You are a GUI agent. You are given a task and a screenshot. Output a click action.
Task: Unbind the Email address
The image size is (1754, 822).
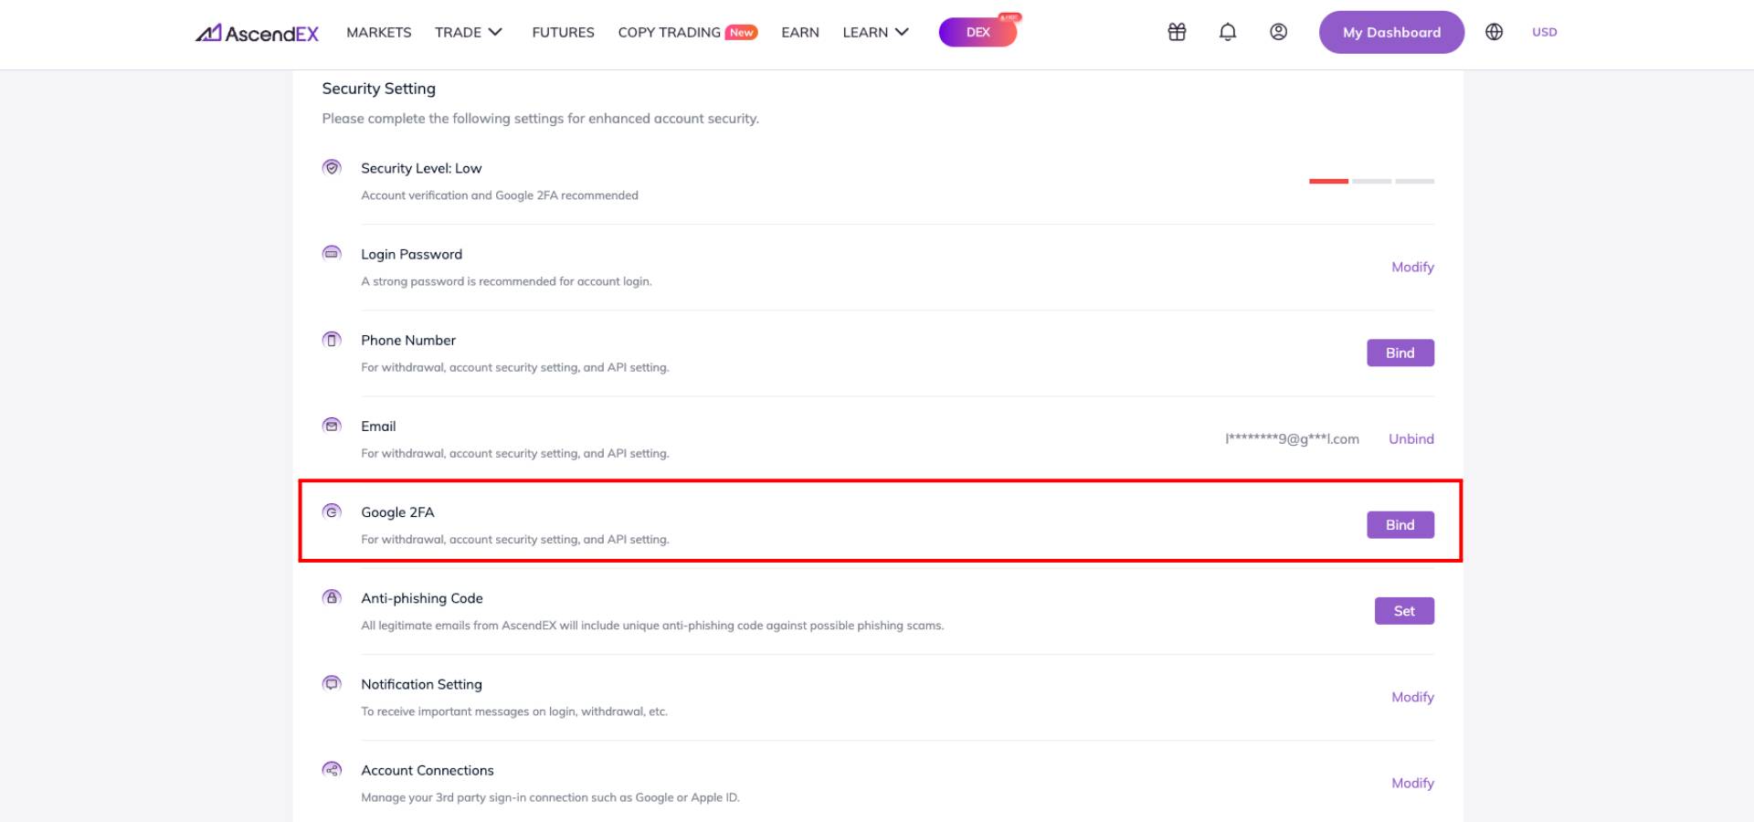(1411, 438)
